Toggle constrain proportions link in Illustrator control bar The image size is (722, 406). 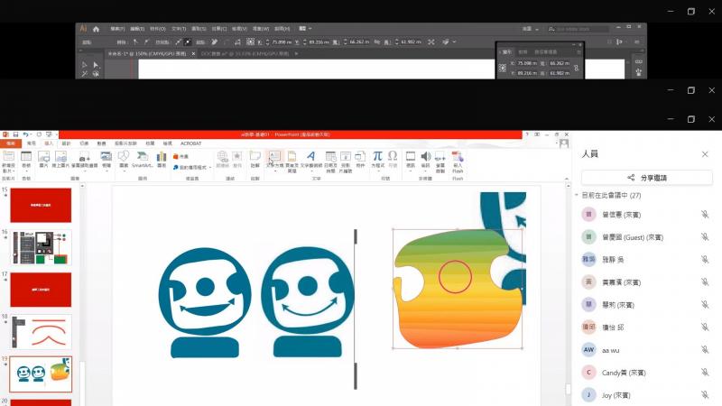pyautogui.click(x=377, y=42)
